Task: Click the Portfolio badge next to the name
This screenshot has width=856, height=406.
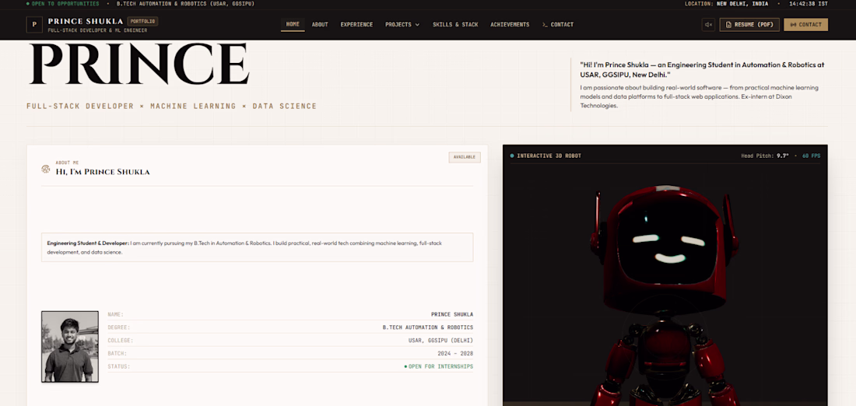Action: pos(142,21)
